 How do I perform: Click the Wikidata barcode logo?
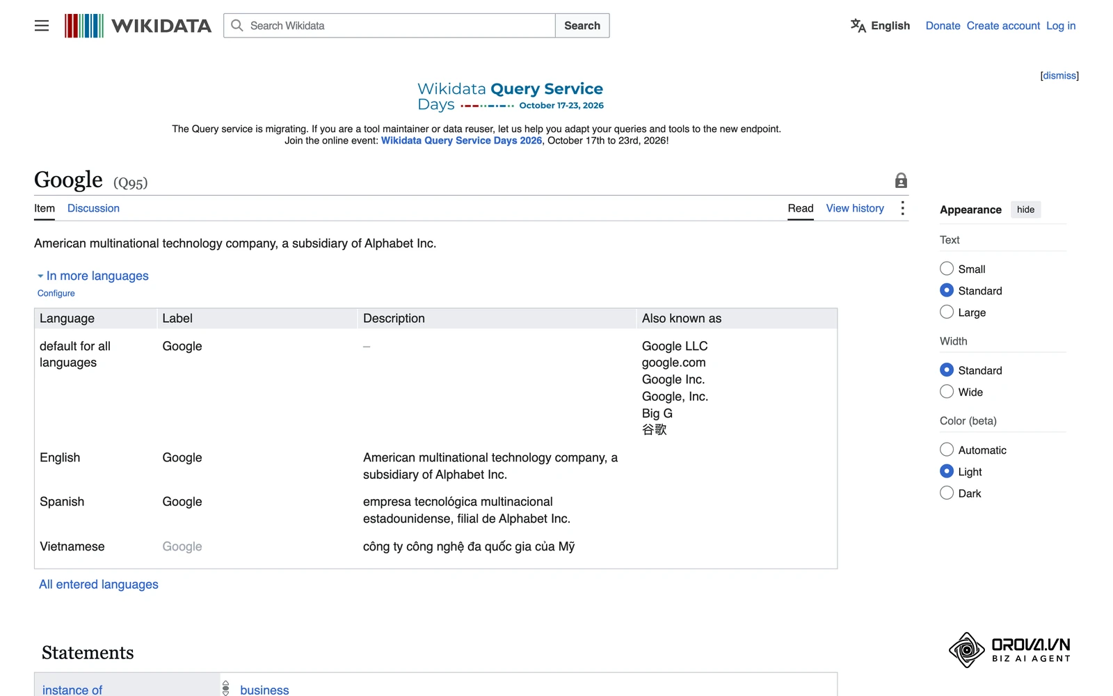click(84, 26)
